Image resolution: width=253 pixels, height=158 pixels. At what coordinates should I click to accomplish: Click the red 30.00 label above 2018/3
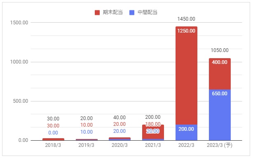(53, 126)
